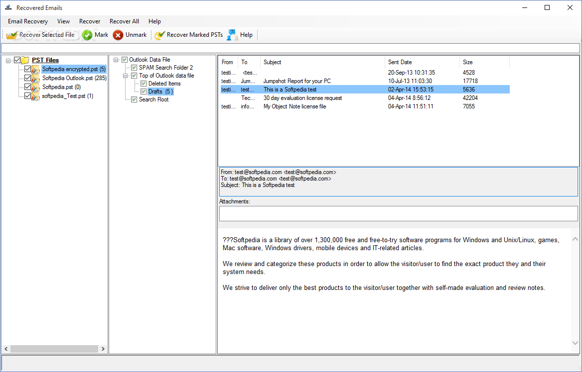
Task: Open the Recover All menu
Action: click(125, 21)
